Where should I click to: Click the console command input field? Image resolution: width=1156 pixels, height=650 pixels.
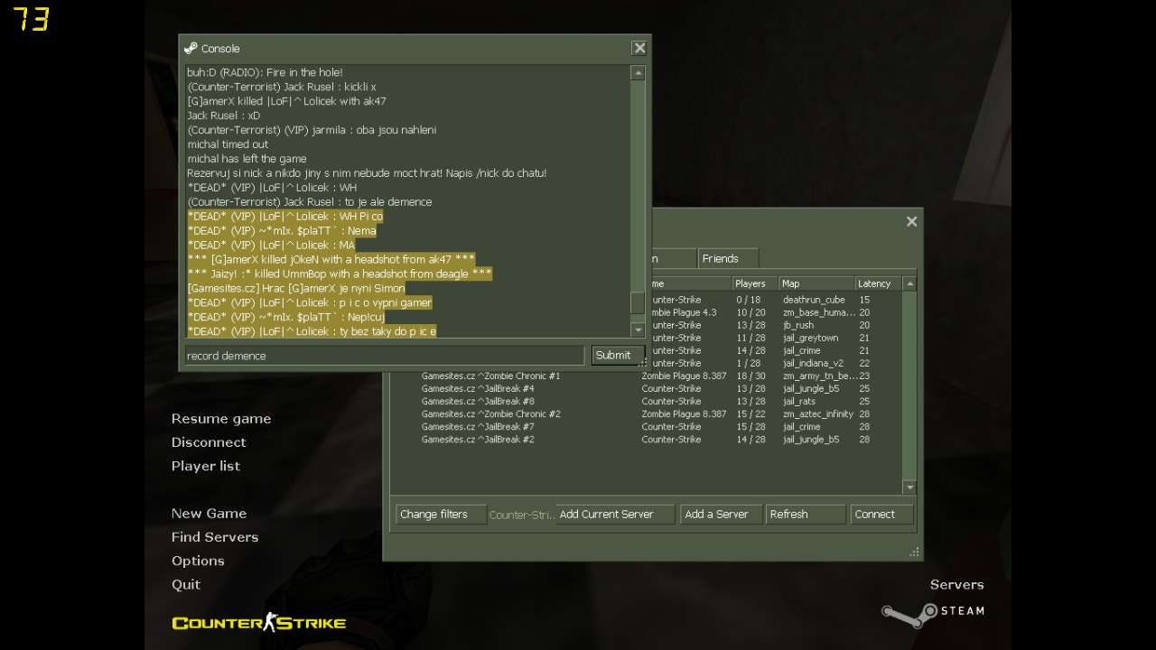(x=385, y=356)
